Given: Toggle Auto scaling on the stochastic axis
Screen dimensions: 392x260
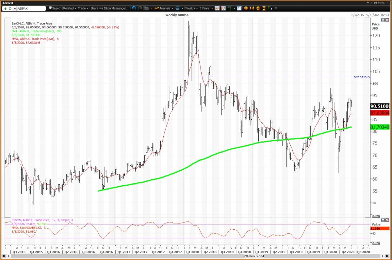Looking at the screenshot, I should 376,243.
